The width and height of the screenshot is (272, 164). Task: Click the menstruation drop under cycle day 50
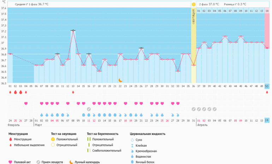(x=267, y=92)
